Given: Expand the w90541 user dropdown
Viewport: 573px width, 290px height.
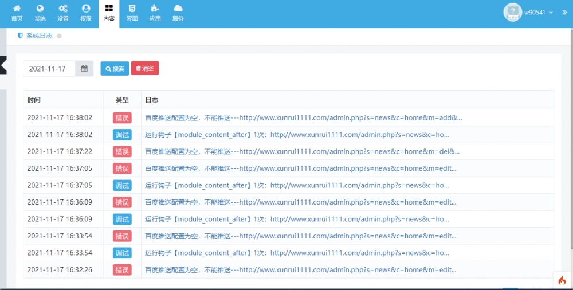Looking at the screenshot, I should pos(538,13).
